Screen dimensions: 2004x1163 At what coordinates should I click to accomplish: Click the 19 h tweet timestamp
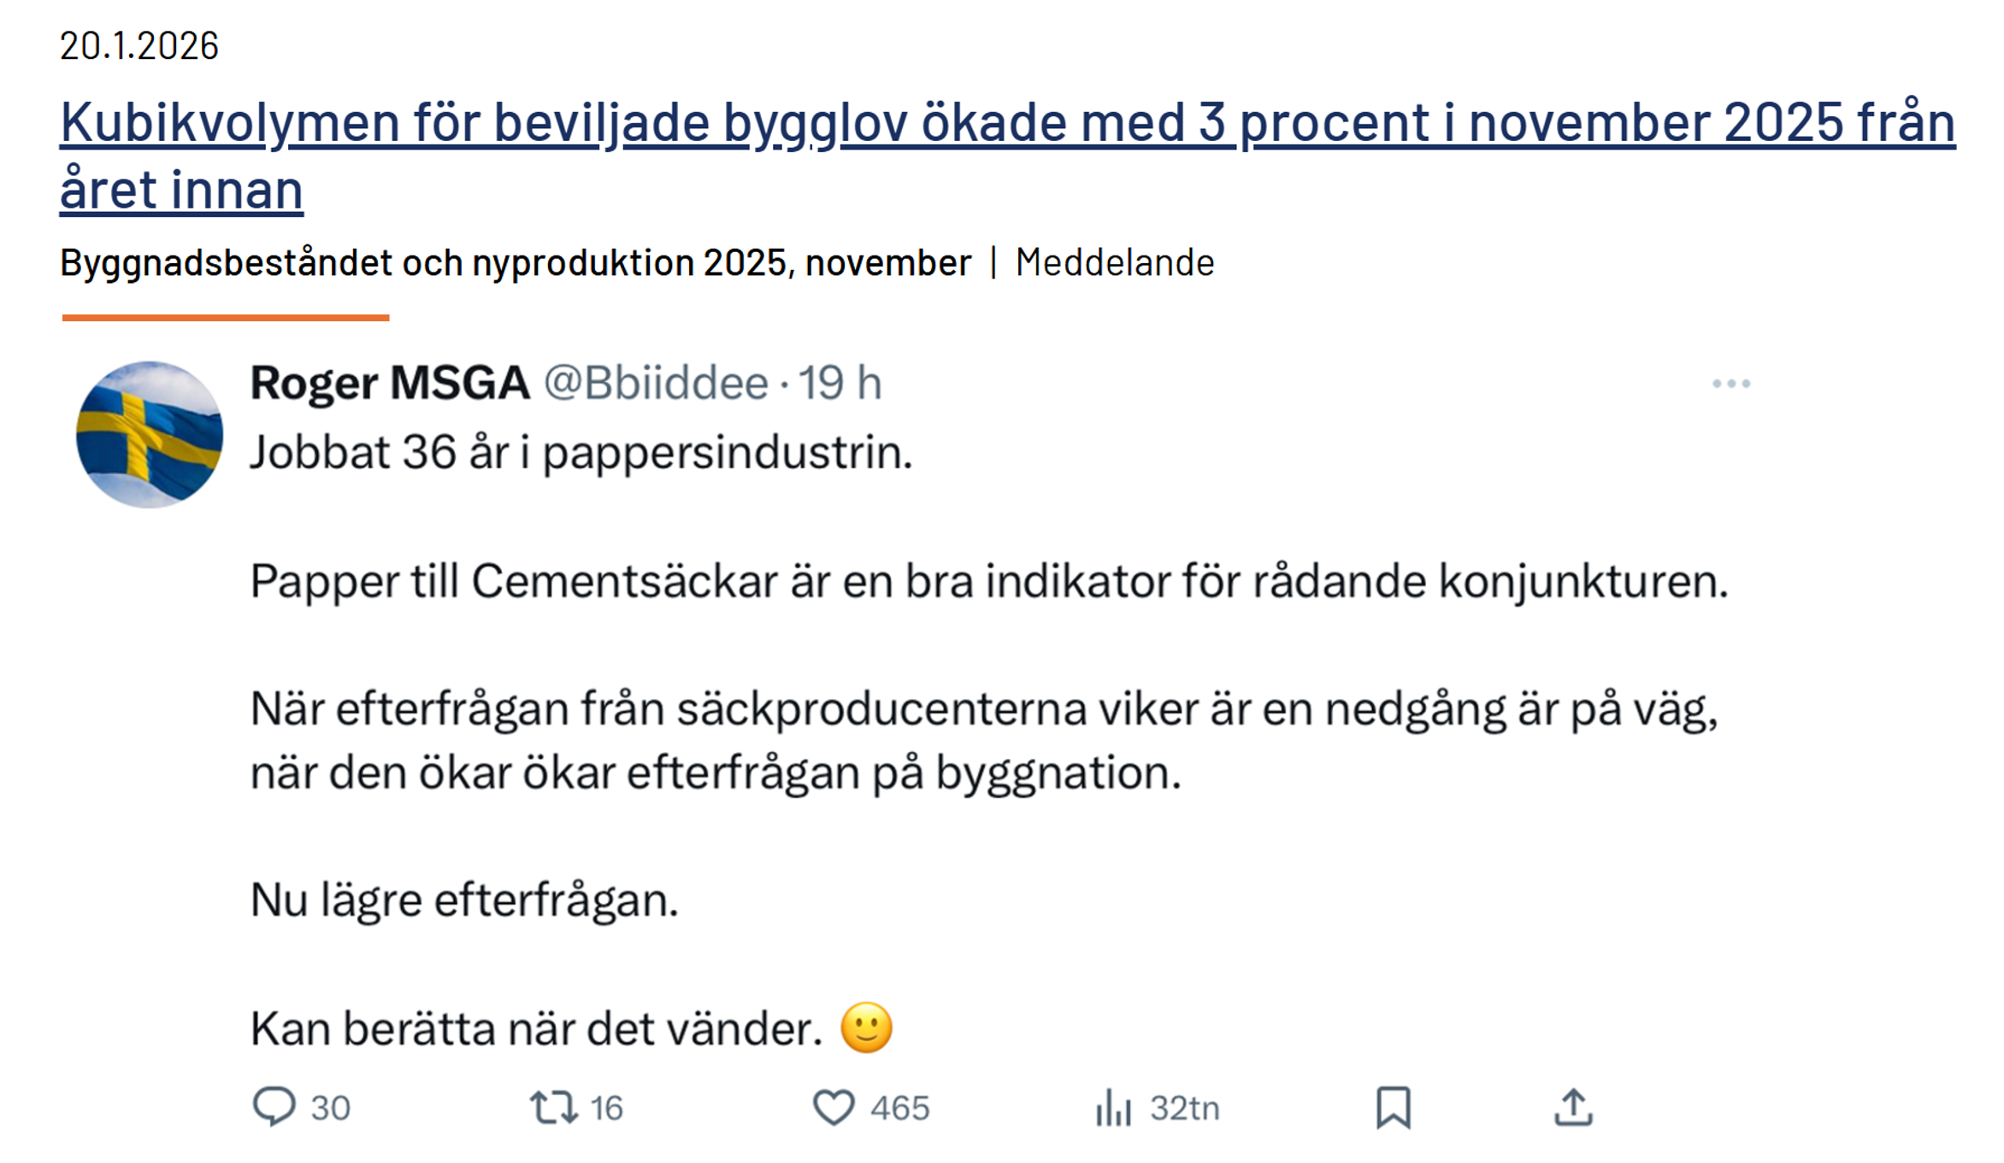click(840, 382)
